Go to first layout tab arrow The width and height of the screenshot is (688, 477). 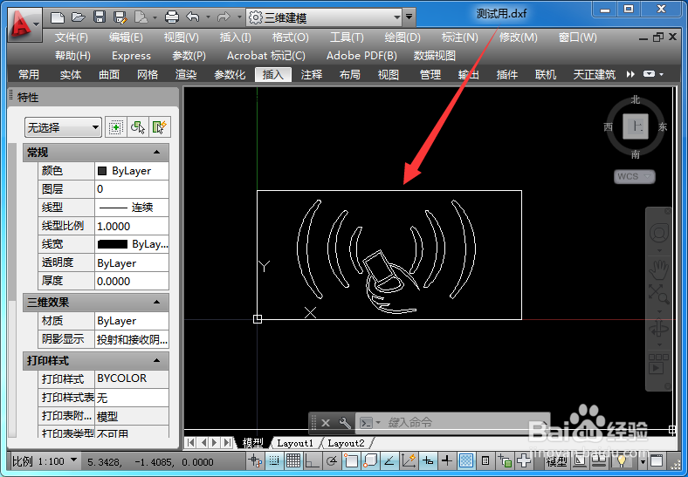[190, 442]
